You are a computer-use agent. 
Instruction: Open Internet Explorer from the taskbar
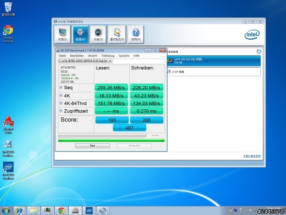point(19,211)
